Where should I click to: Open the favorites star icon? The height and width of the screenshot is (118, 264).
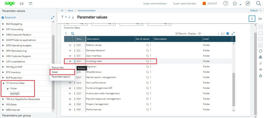tap(235, 4)
